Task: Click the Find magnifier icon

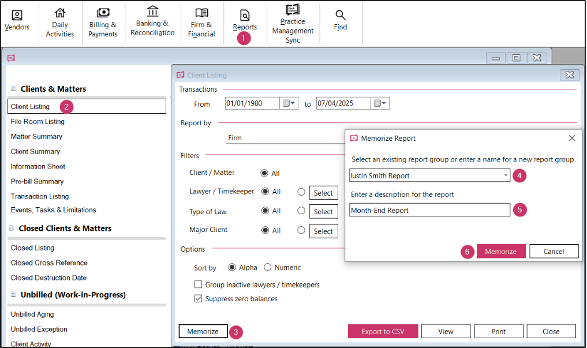Action: [341, 15]
